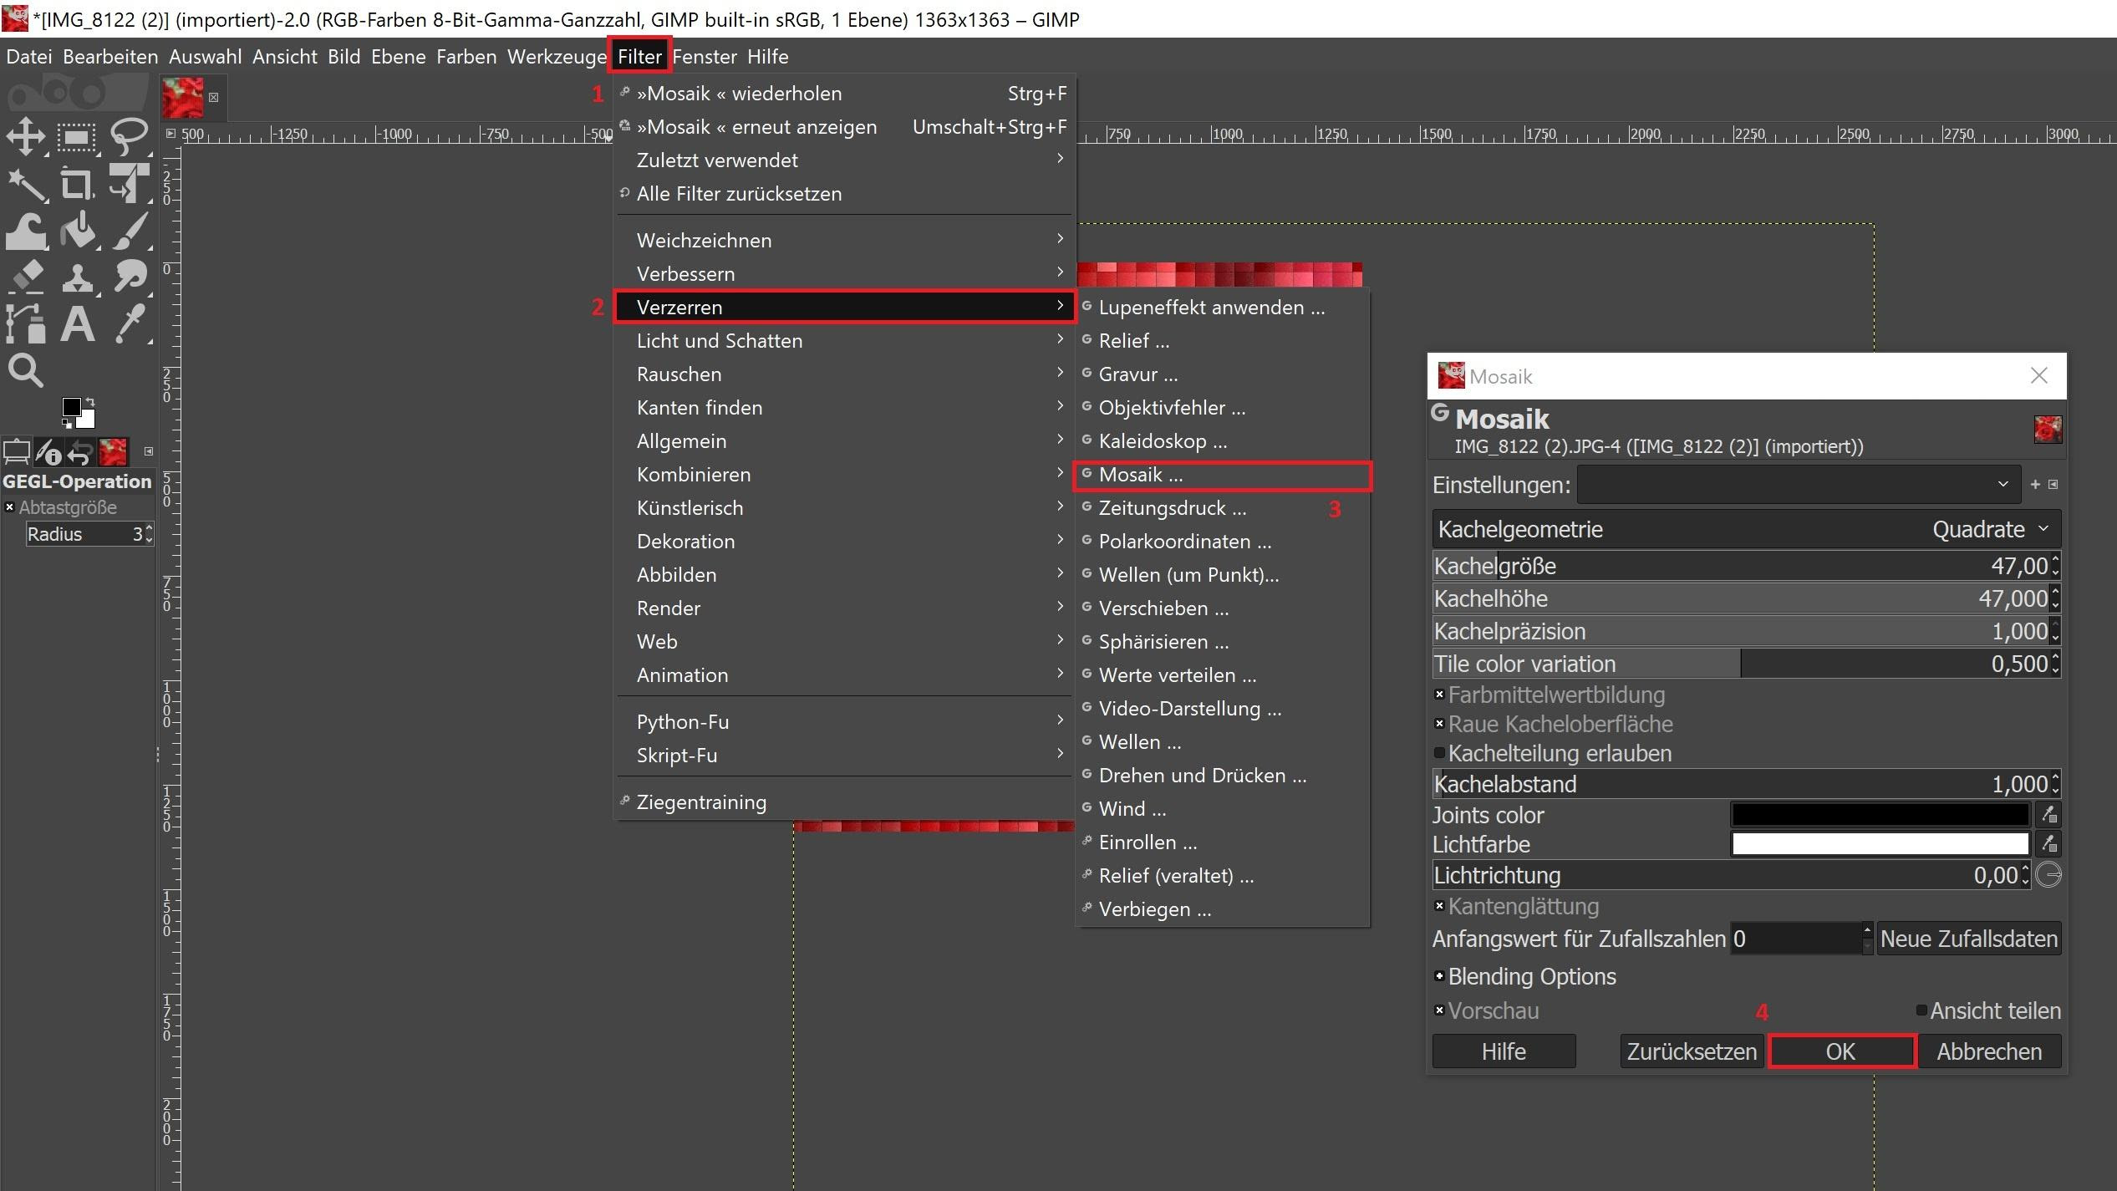
Task: Select Alle Filter zurücksetzen entry
Action: click(844, 193)
